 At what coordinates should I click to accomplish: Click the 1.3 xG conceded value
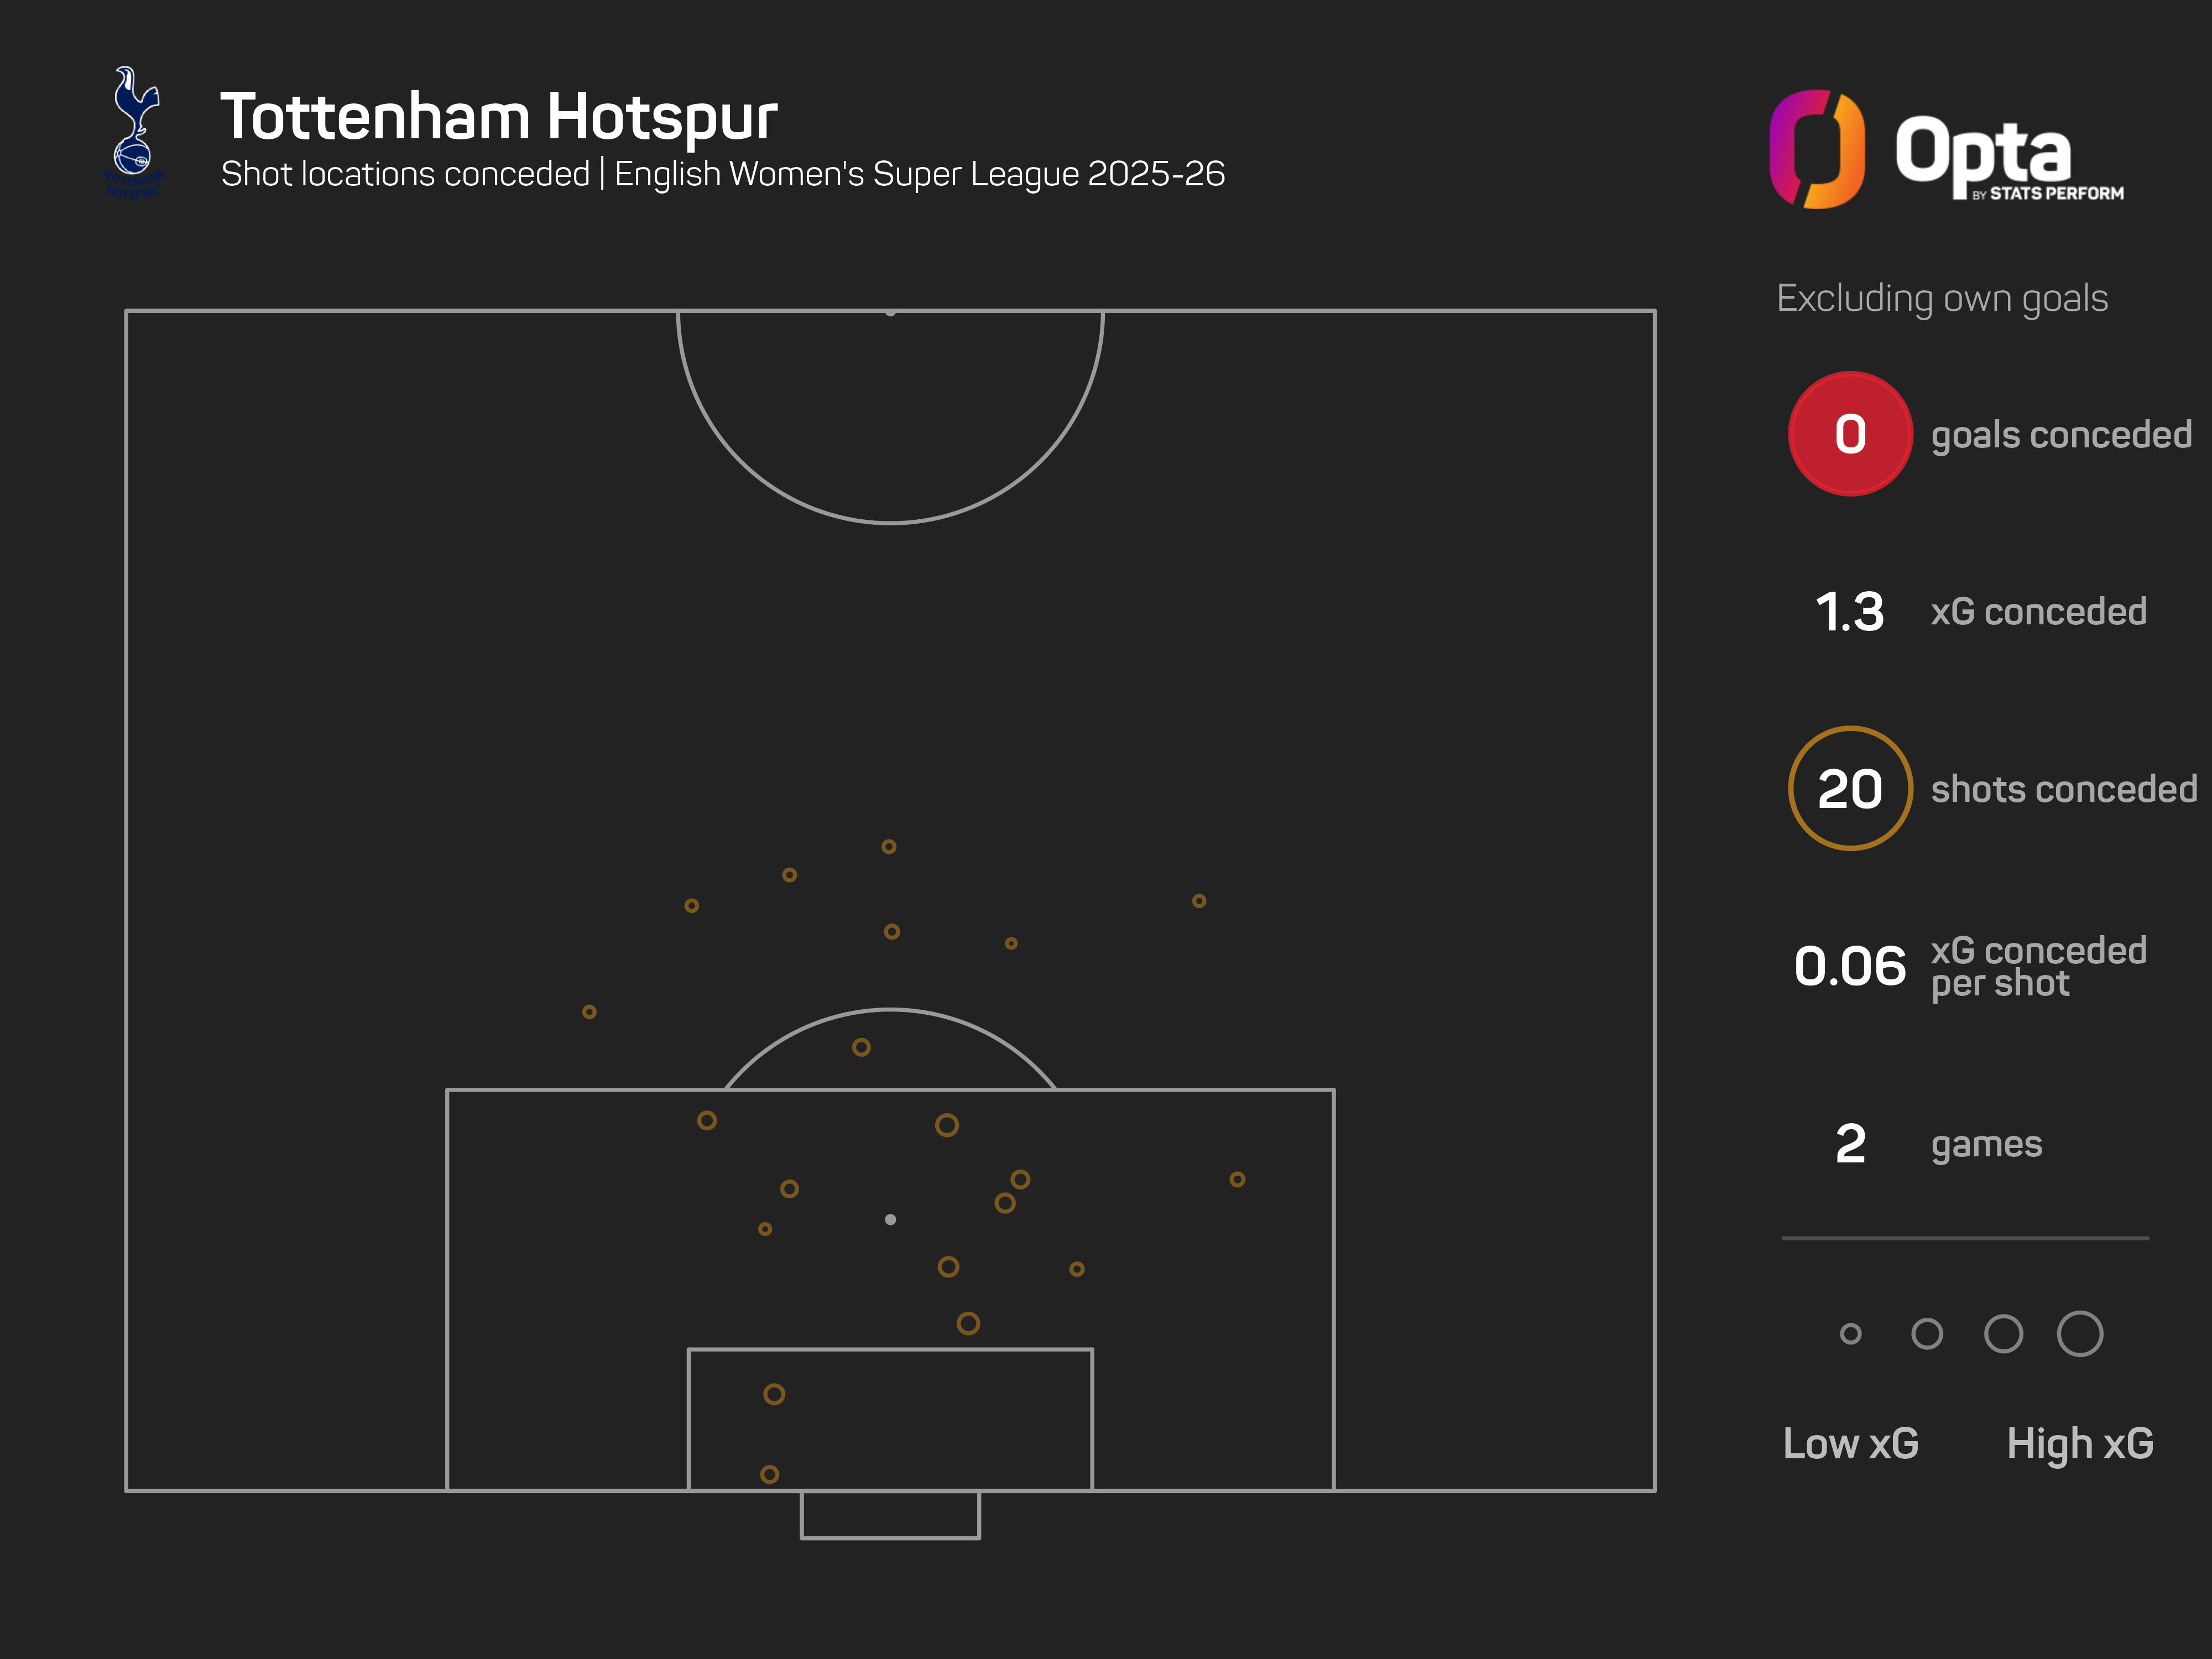[1849, 612]
